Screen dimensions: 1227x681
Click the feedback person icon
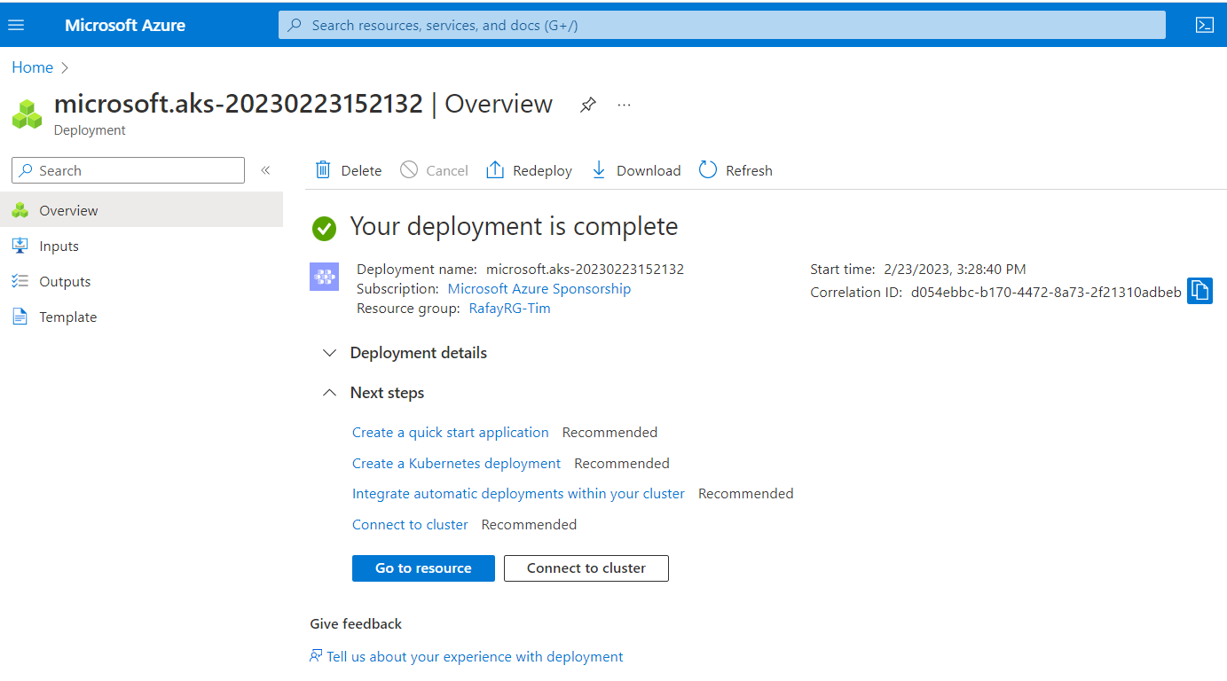[316, 656]
